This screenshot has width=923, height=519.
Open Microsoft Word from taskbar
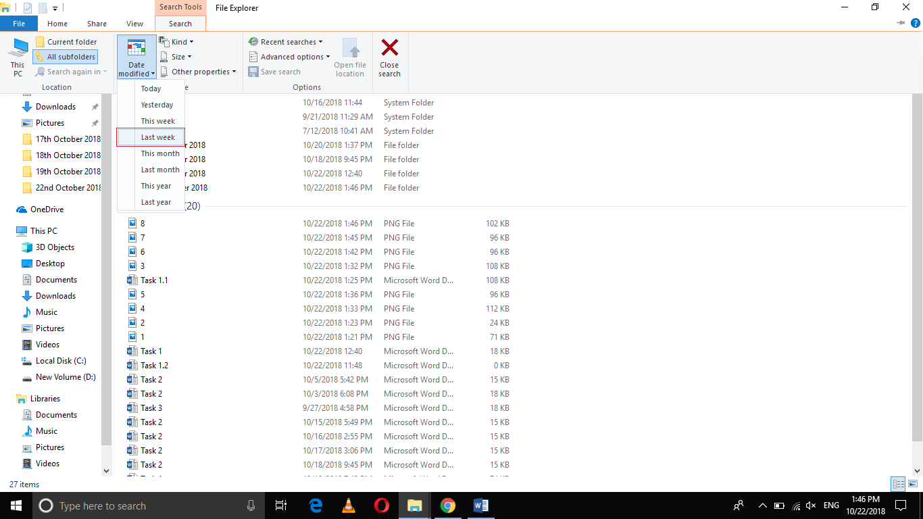pos(480,505)
